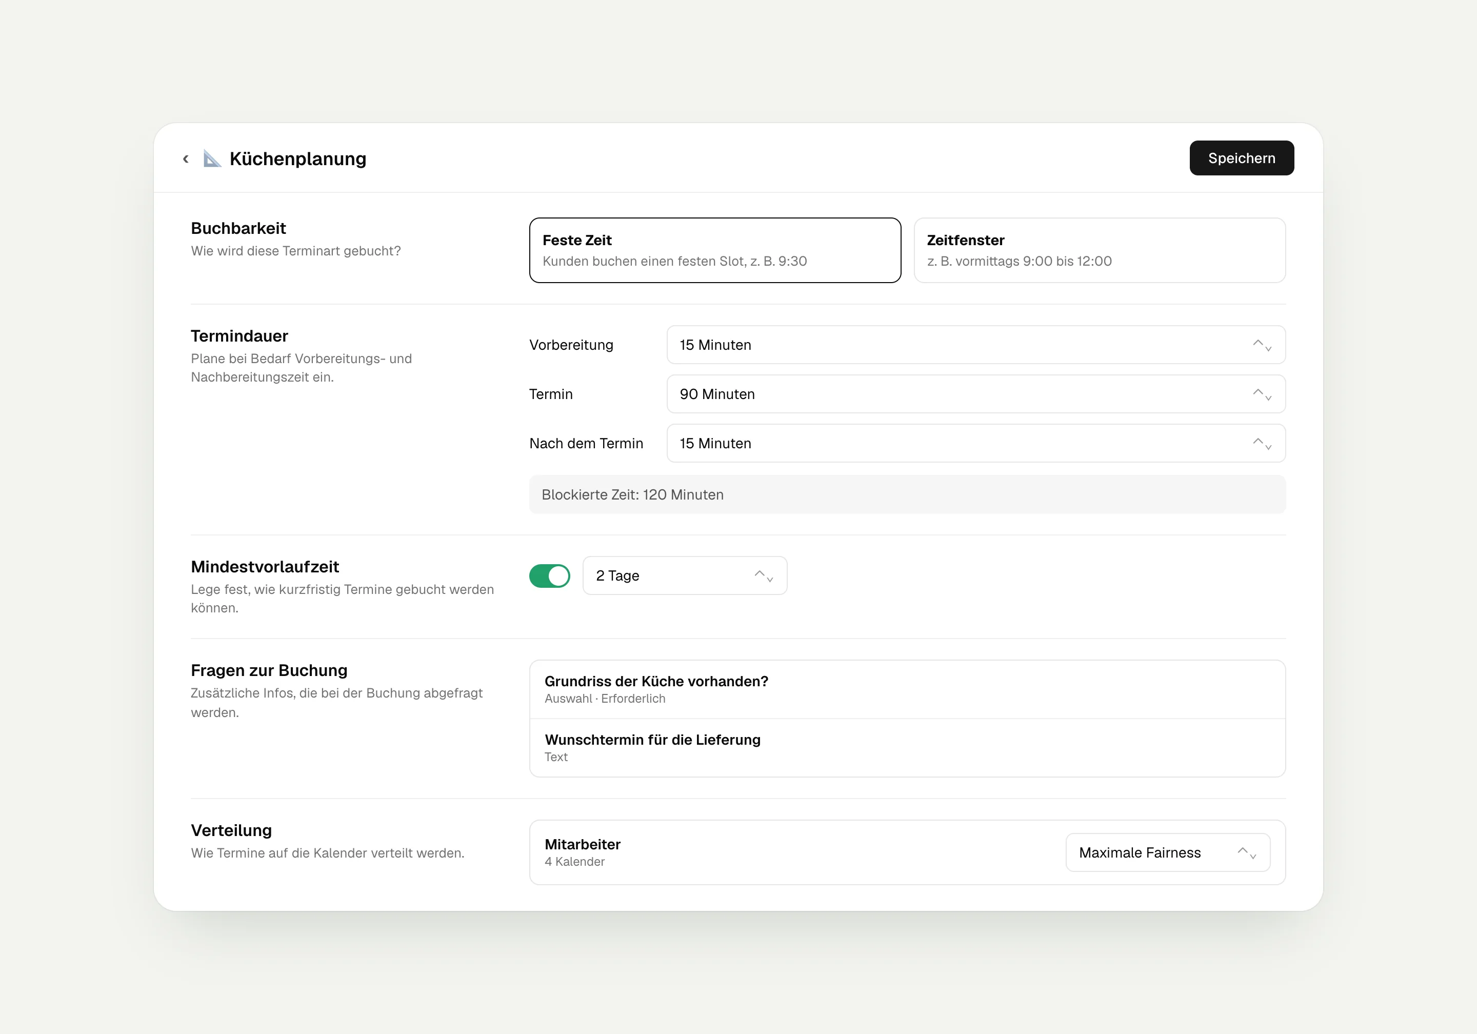Click the Fragen zur Buchung heading
Image resolution: width=1477 pixels, height=1034 pixels.
269,670
